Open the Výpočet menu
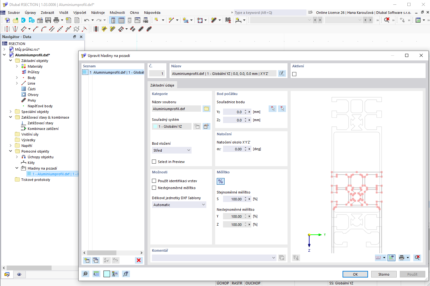 click(x=80, y=13)
